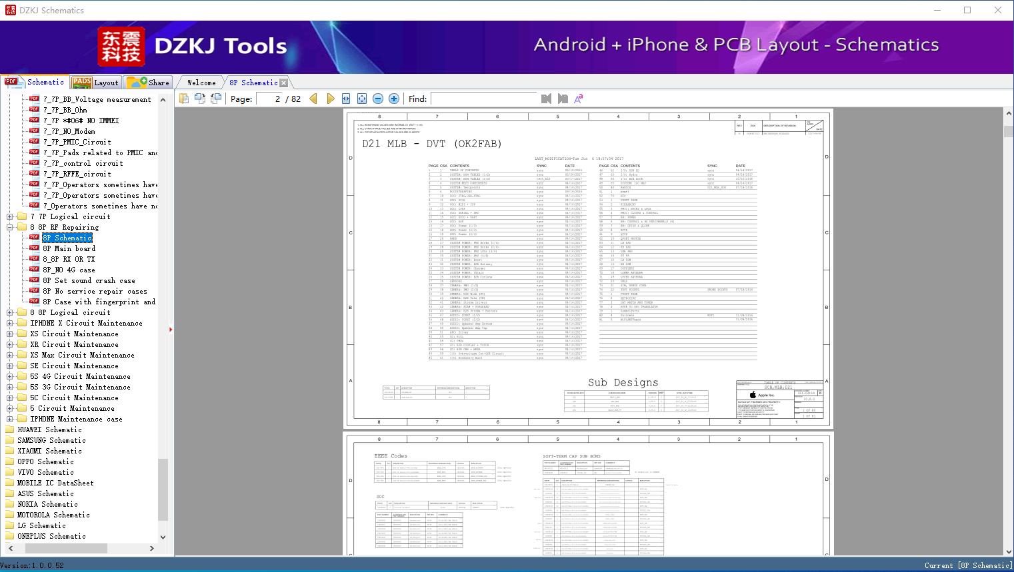Click PDF viewer scroll up arrow
Screen dimensions: 1014x572
pos(1008,114)
